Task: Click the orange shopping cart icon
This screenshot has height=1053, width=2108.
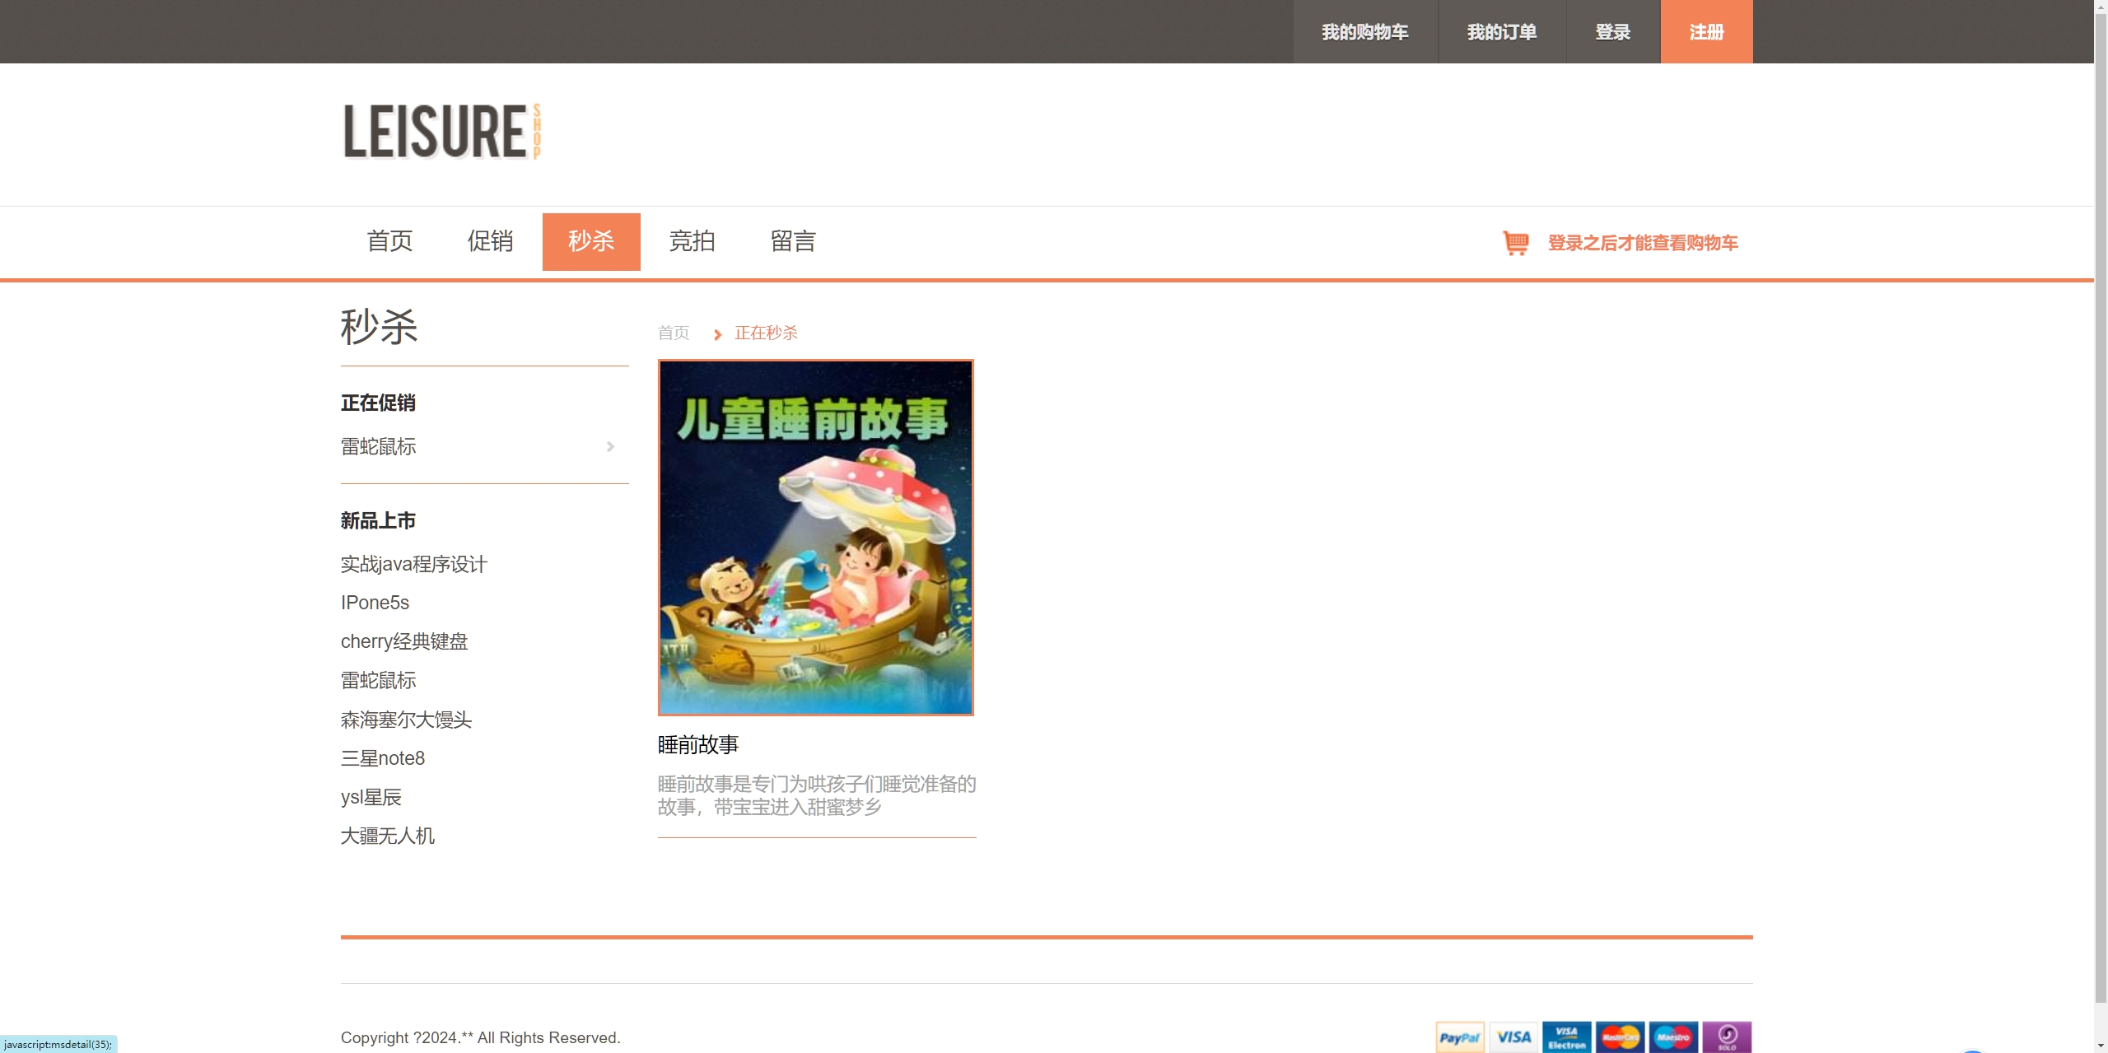Action: tap(1516, 243)
